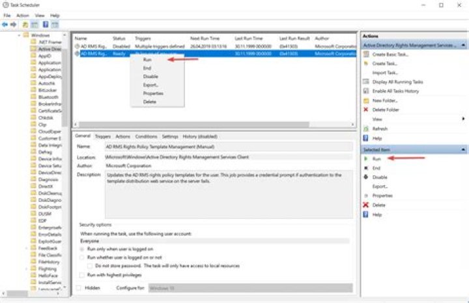Click the Enable All Tasks History icon
Image resolution: width=469 pixels, height=303 pixels.
366,91
